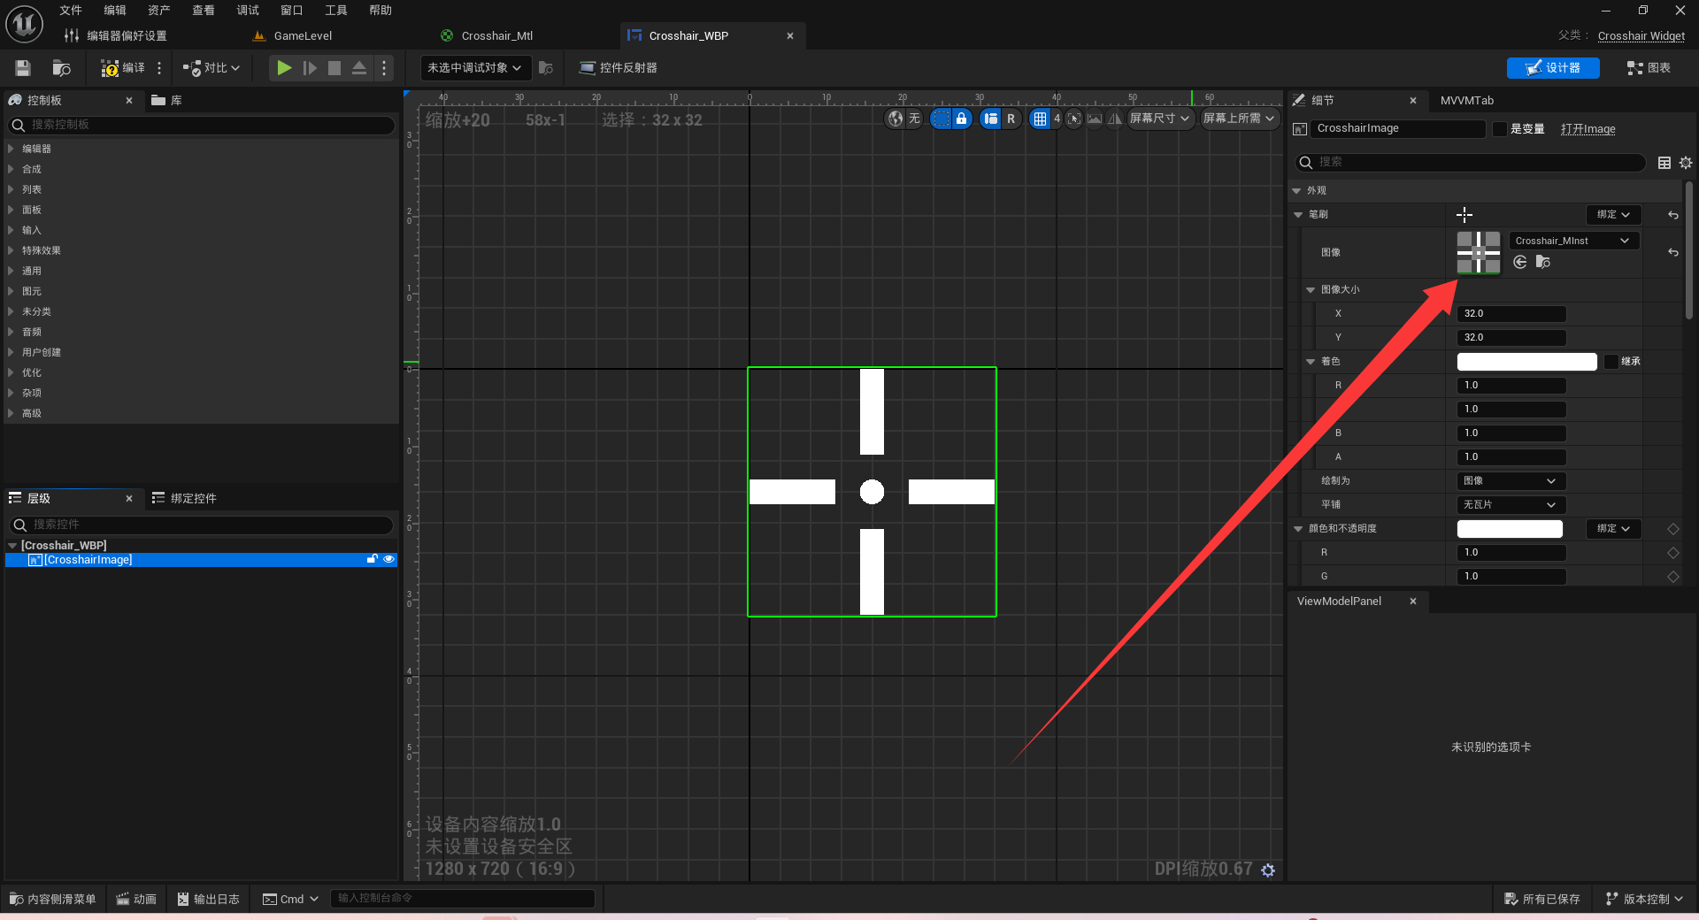Reset 笔刷 brush to default arrow
Image resolution: width=1699 pixels, height=920 pixels.
tap(1672, 215)
